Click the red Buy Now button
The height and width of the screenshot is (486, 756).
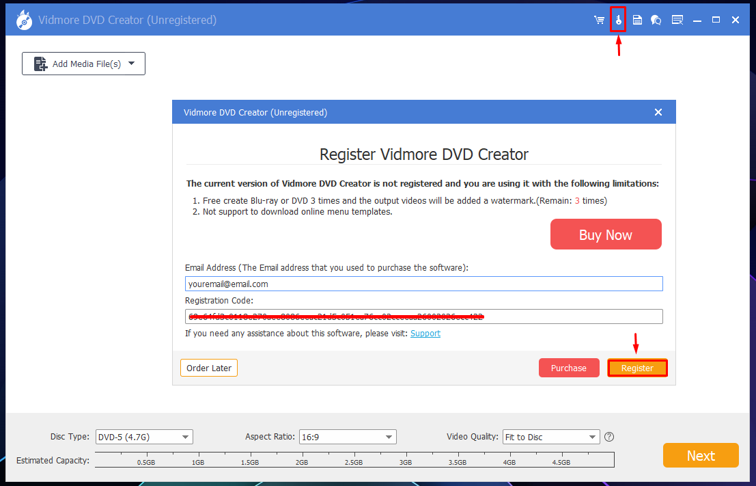pyautogui.click(x=606, y=234)
